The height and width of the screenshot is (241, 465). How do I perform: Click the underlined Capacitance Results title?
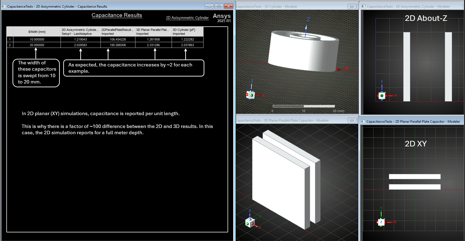point(117,15)
